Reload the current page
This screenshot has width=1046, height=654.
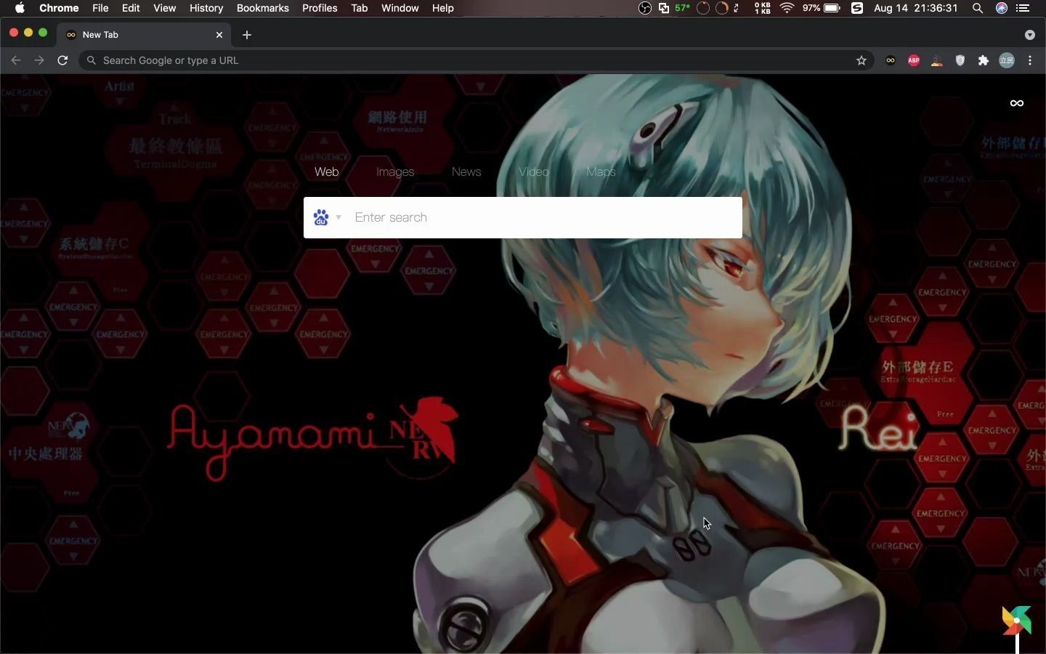(62, 60)
